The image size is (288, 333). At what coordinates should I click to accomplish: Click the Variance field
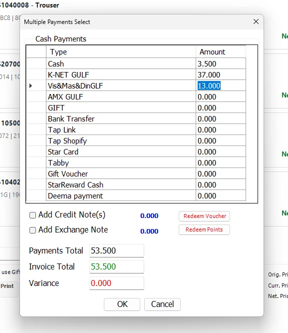pos(117,283)
